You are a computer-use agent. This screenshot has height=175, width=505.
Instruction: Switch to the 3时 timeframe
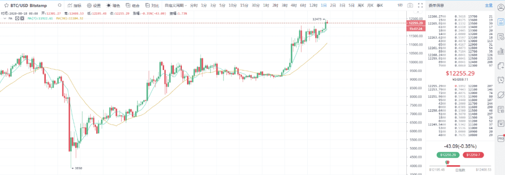[x=285, y=6]
